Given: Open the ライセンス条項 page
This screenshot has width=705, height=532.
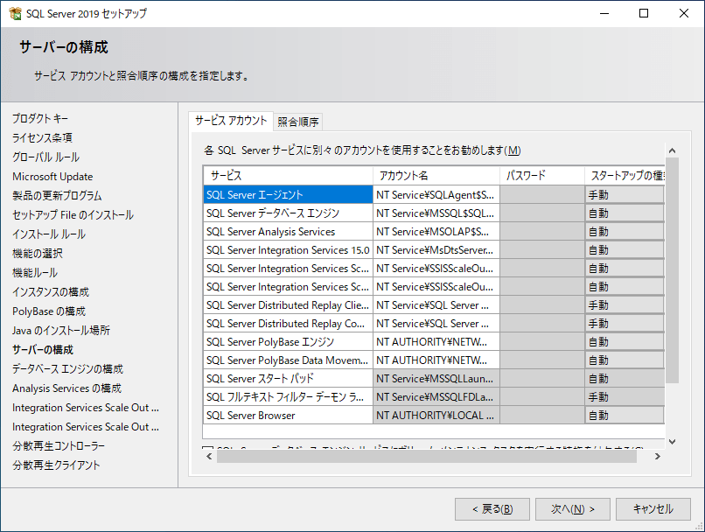Looking at the screenshot, I should coord(38,136).
